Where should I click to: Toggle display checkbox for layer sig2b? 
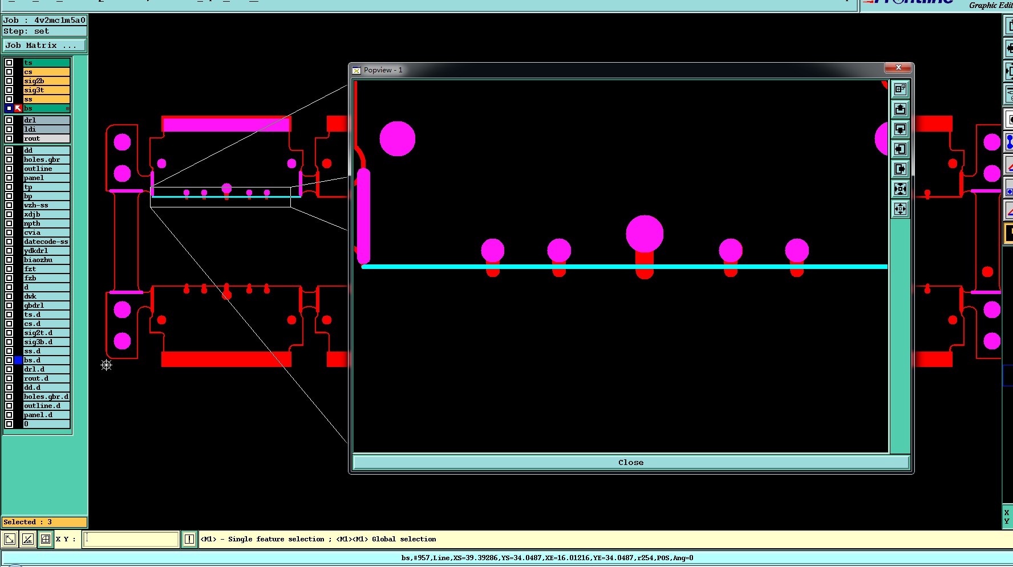tap(9, 81)
